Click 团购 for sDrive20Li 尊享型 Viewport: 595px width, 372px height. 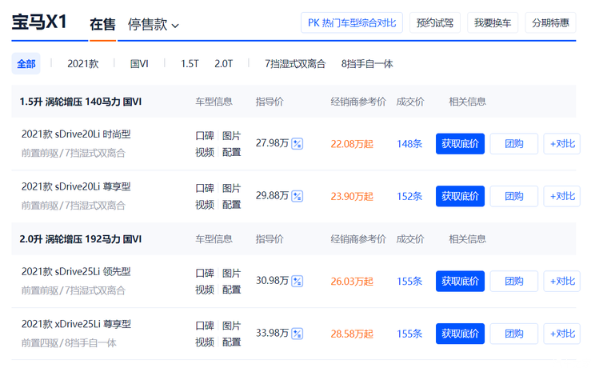click(x=513, y=196)
